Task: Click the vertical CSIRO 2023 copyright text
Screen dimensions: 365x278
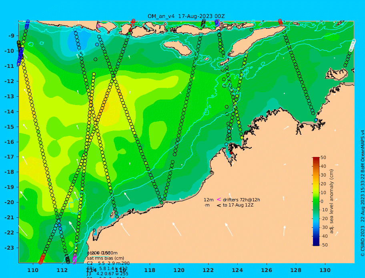Action: click(x=362, y=193)
